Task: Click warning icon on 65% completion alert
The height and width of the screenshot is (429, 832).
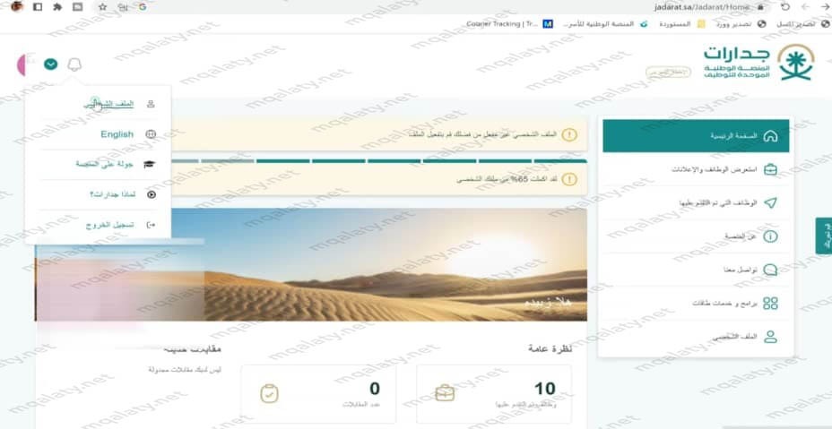Action: (568, 179)
